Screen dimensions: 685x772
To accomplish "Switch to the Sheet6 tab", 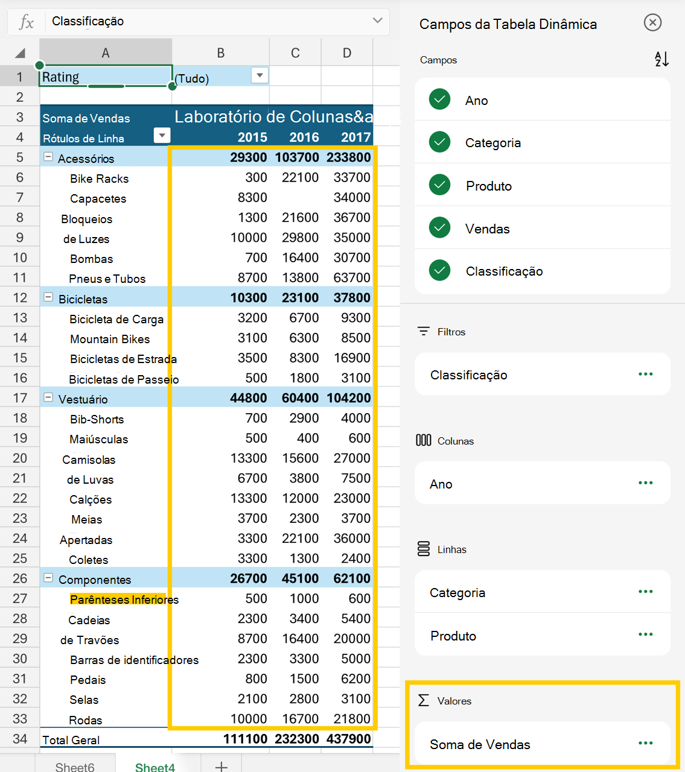I will [x=75, y=765].
